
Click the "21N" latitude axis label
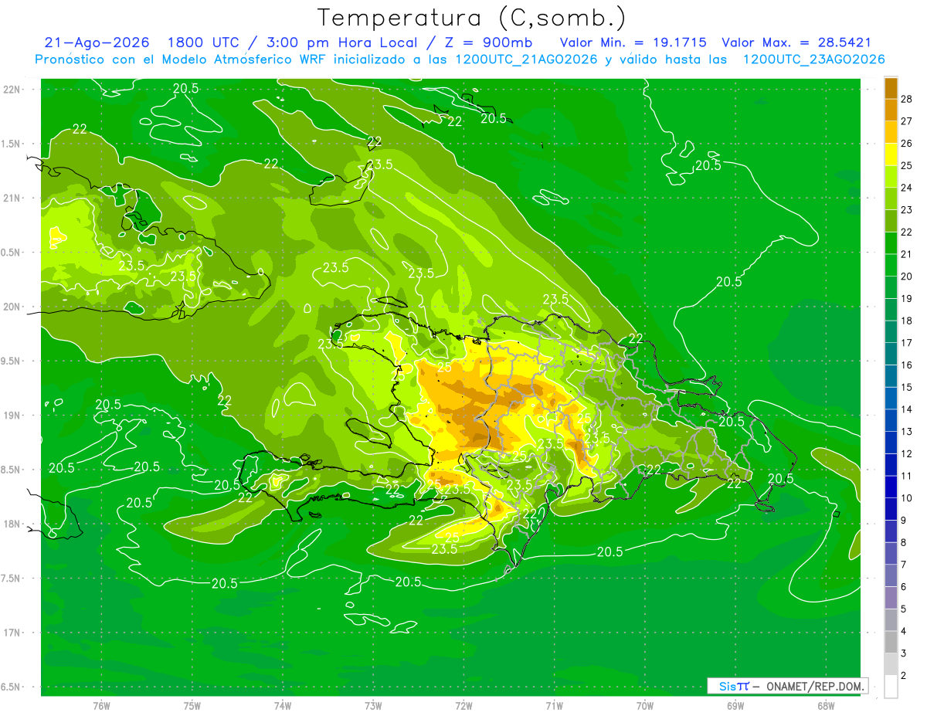12,198
